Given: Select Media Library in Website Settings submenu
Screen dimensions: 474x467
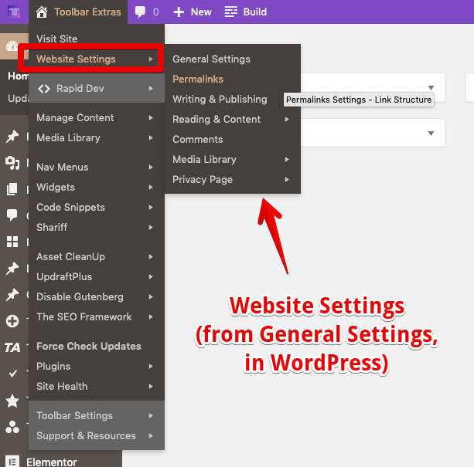Looking at the screenshot, I should pos(204,159).
